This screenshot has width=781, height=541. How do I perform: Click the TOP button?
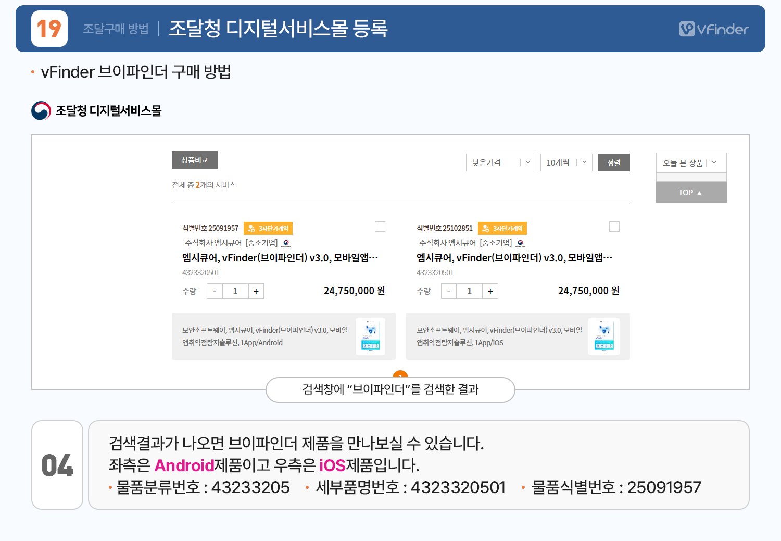coord(691,192)
